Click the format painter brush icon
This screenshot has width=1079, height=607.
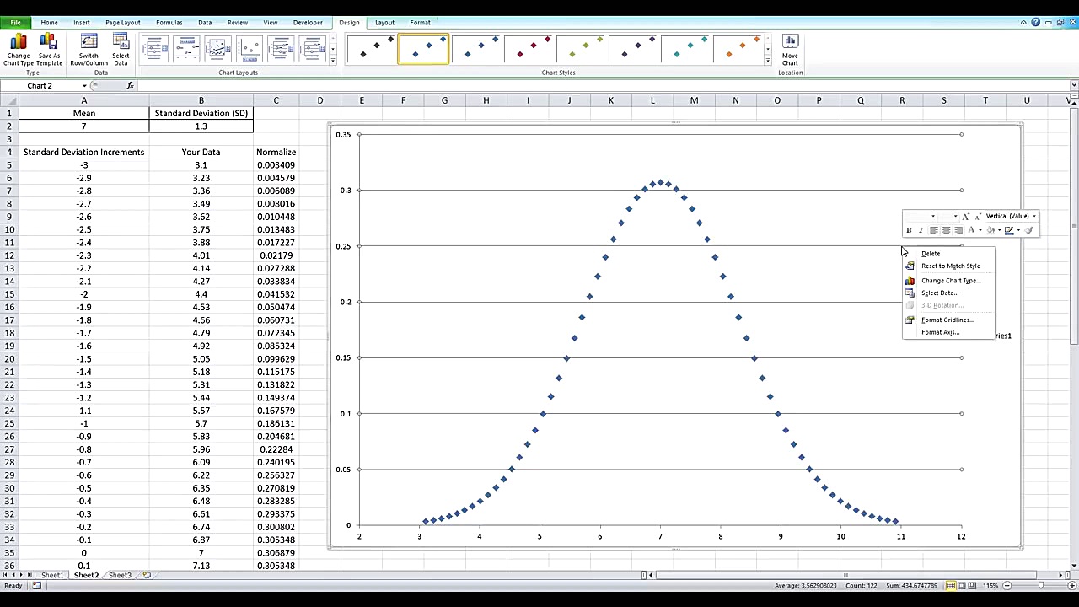tap(1028, 230)
